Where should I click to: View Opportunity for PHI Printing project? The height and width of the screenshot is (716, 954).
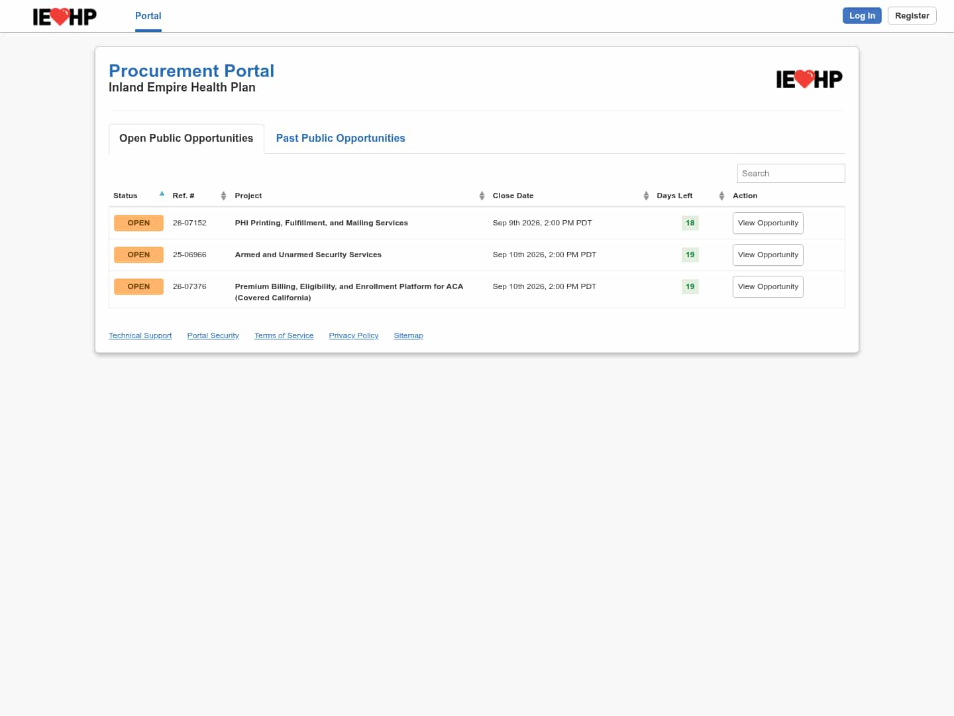pyautogui.click(x=768, y=223)
